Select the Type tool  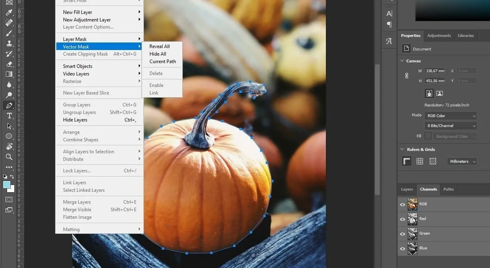pyautogui.click(x=9, y=116)
